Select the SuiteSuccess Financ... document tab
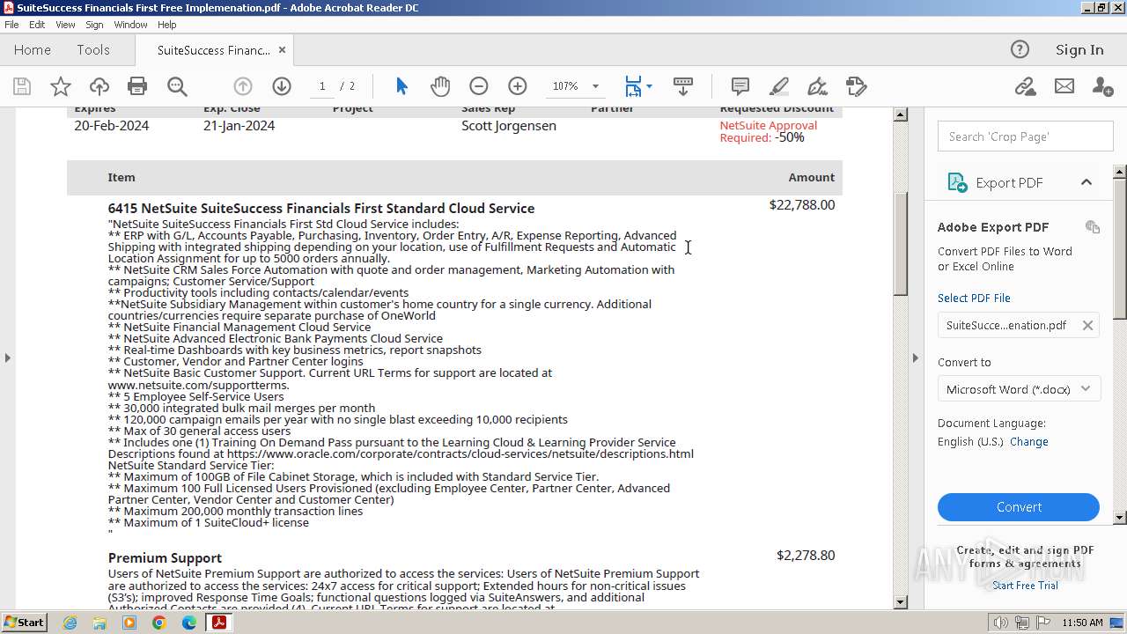The height and width of the screenshot is (634, 1127). tap(213, 50)
